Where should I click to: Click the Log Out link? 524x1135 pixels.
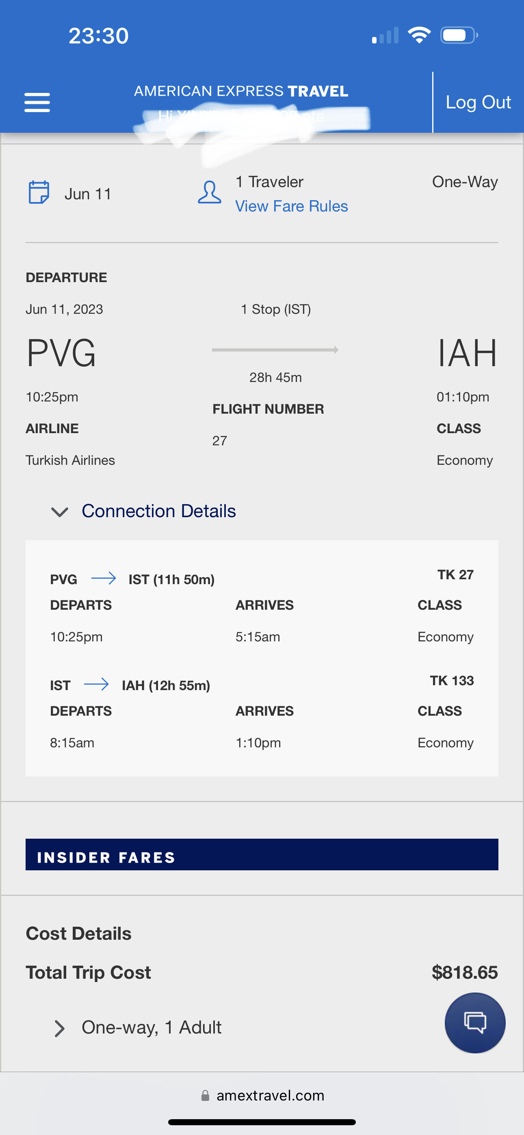478,102
